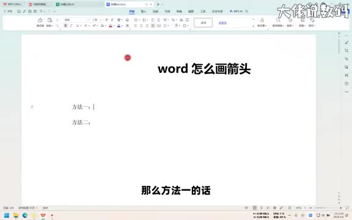This screenshot has height=220, width=352.
Task: Expand the styles gallery arrow
Action: (254, 26)
